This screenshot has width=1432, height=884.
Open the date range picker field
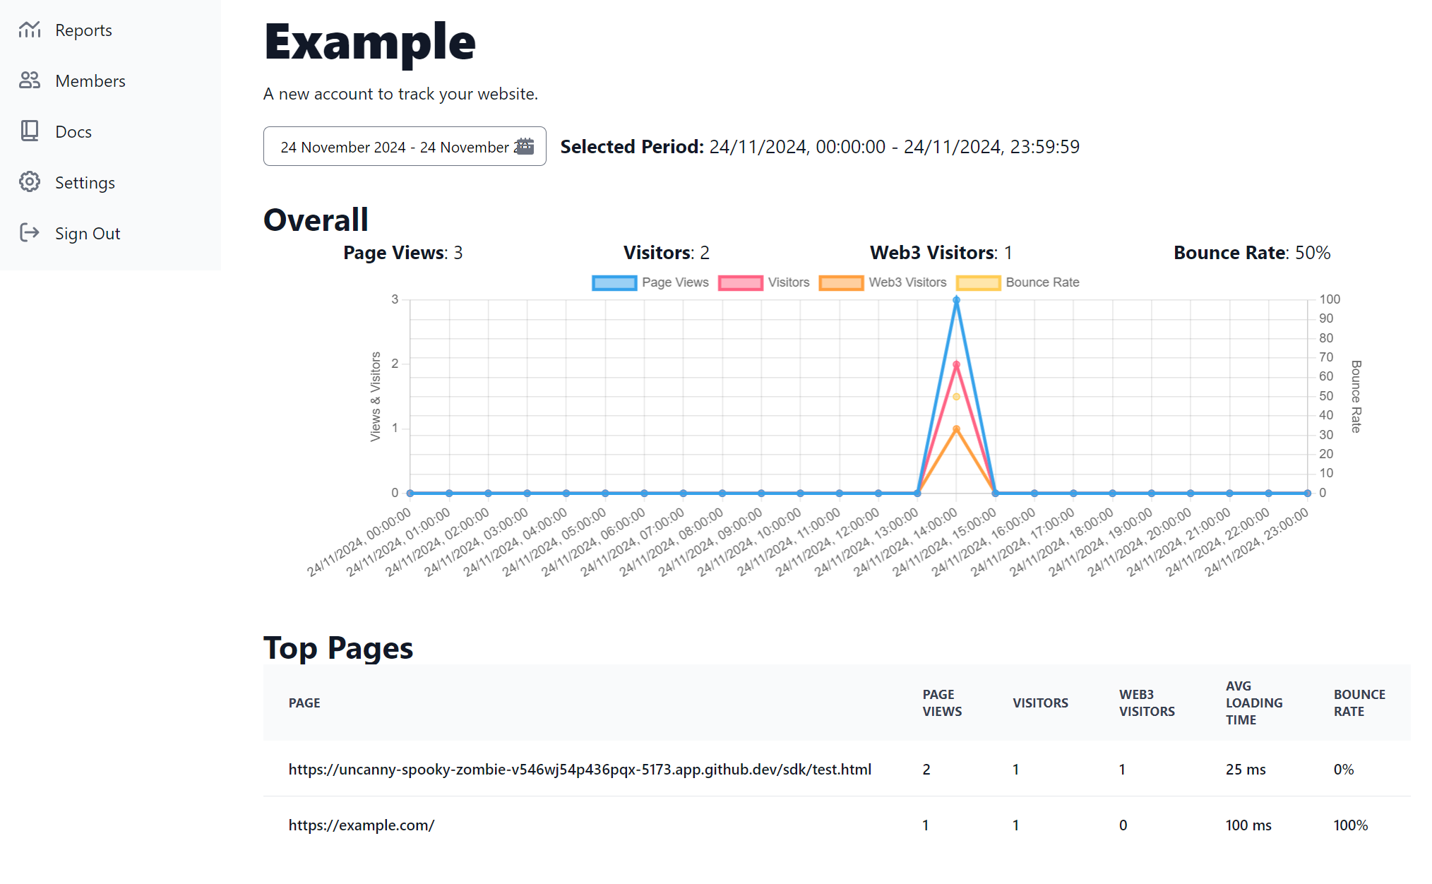coord(395,147)
